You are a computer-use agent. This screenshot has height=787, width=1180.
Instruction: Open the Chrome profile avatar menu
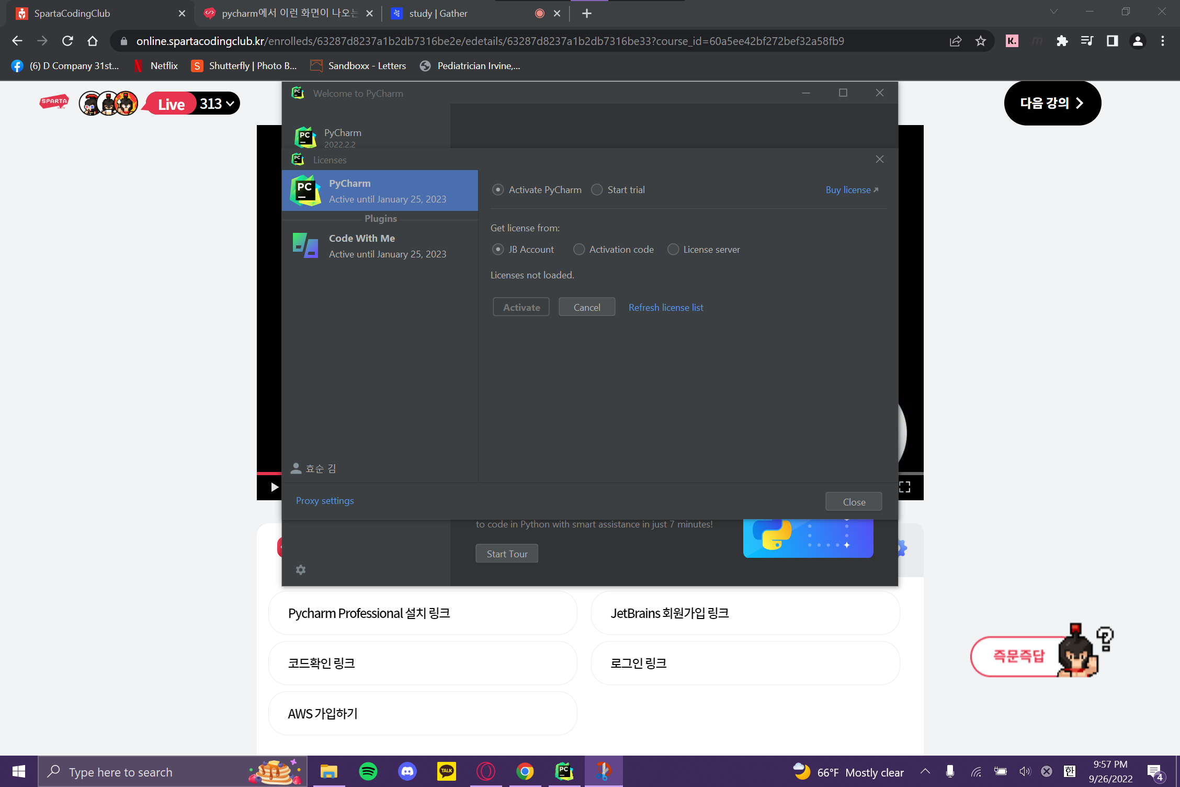1138,41
